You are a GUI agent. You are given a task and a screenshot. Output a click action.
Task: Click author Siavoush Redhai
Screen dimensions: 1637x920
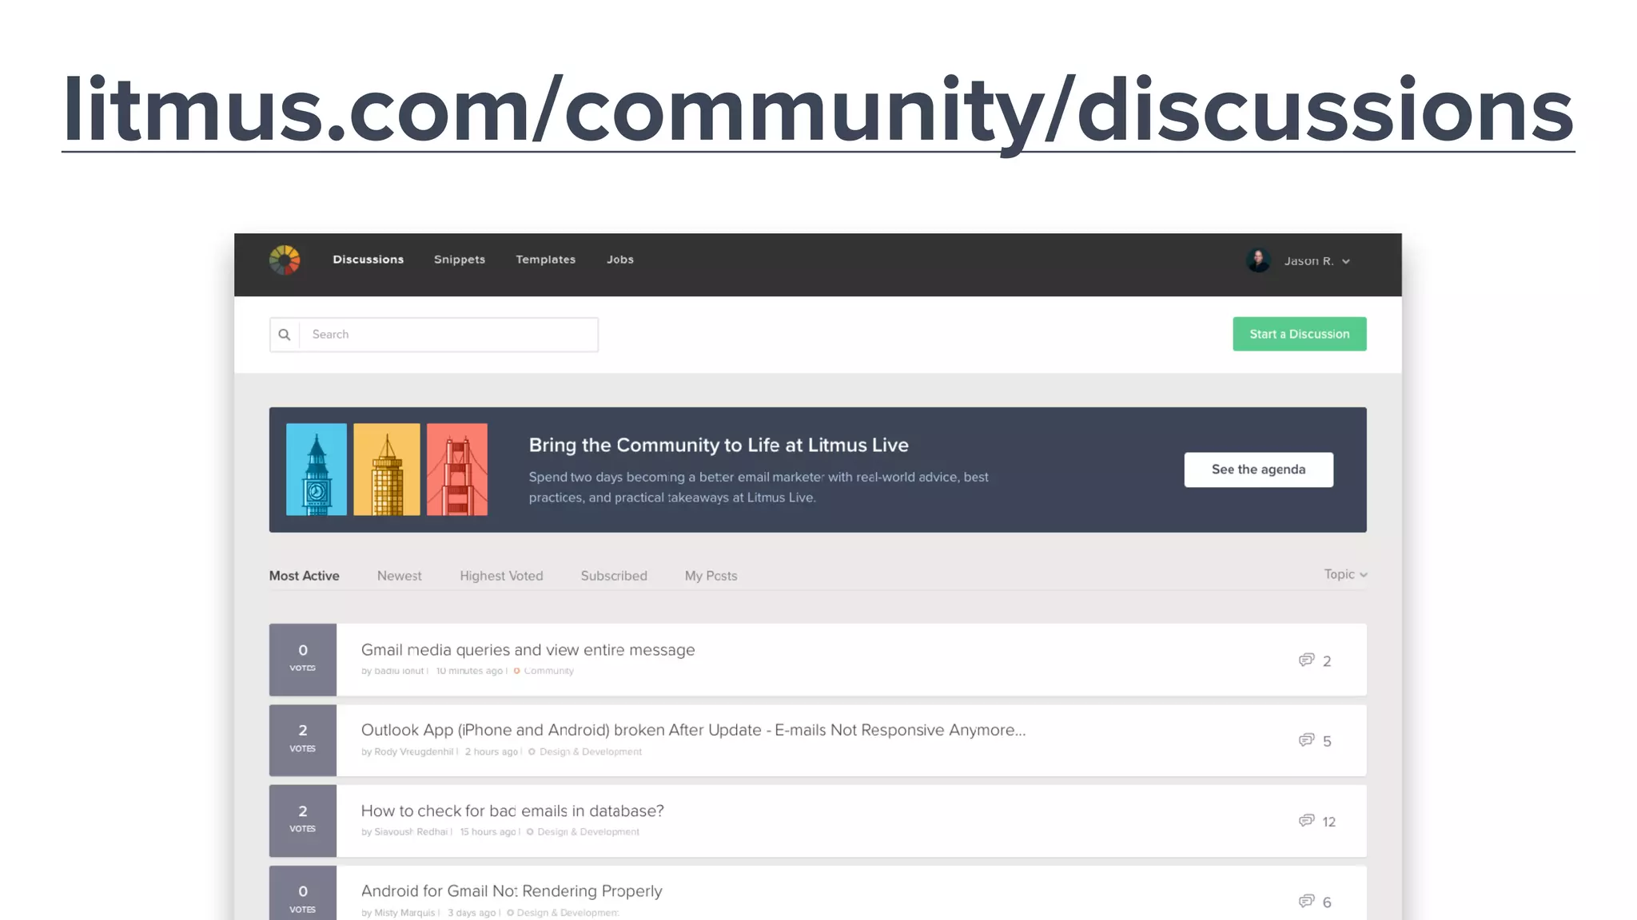click(x=411, y=832)
